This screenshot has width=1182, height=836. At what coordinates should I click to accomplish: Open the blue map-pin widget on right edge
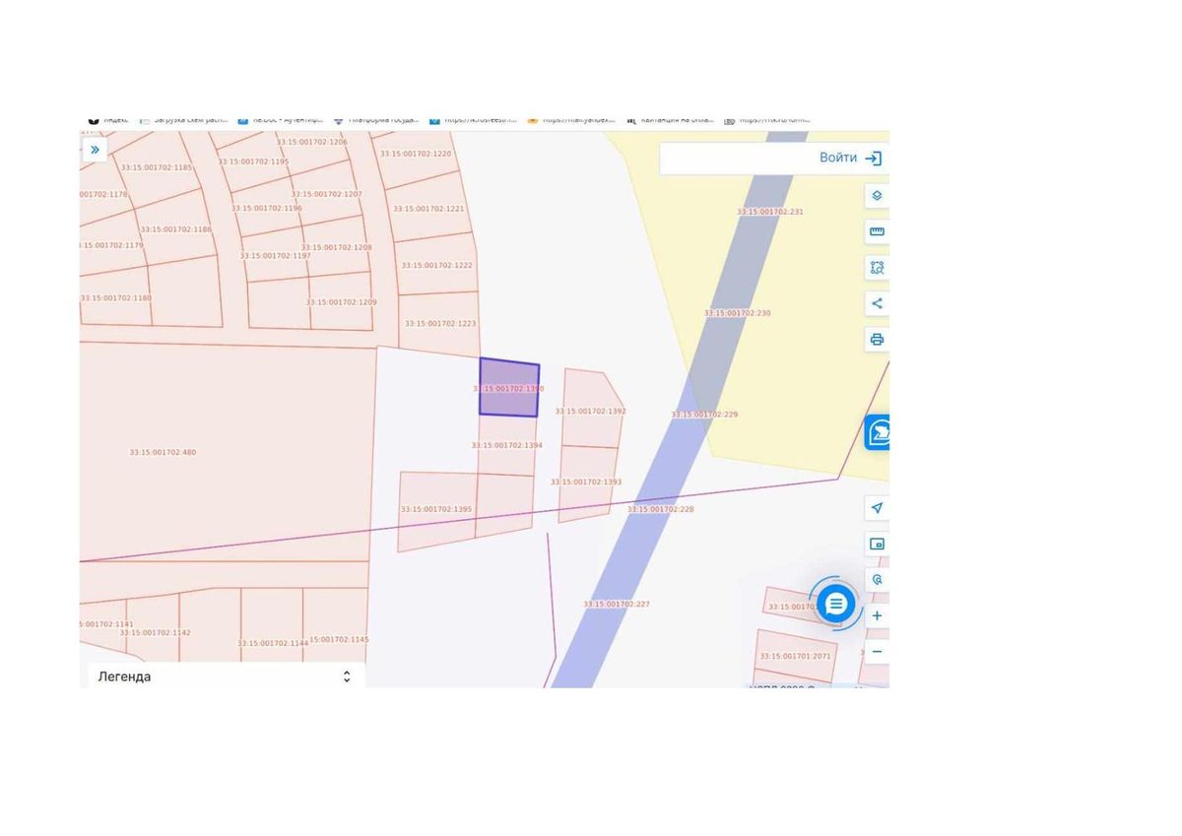(x=878, y=432)
